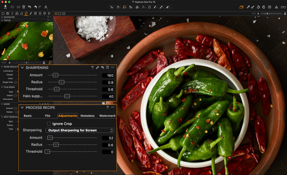The width and height of the screenshot is (287, 175).
Task: Click the Import images icon
Action: pyautogui.click(x=5, y=7)
